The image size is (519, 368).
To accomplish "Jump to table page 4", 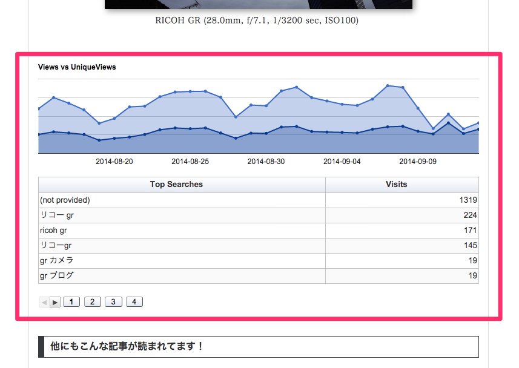I will (x=134, y=302).
